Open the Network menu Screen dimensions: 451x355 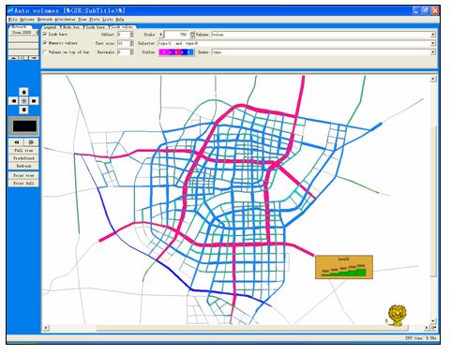45,20
